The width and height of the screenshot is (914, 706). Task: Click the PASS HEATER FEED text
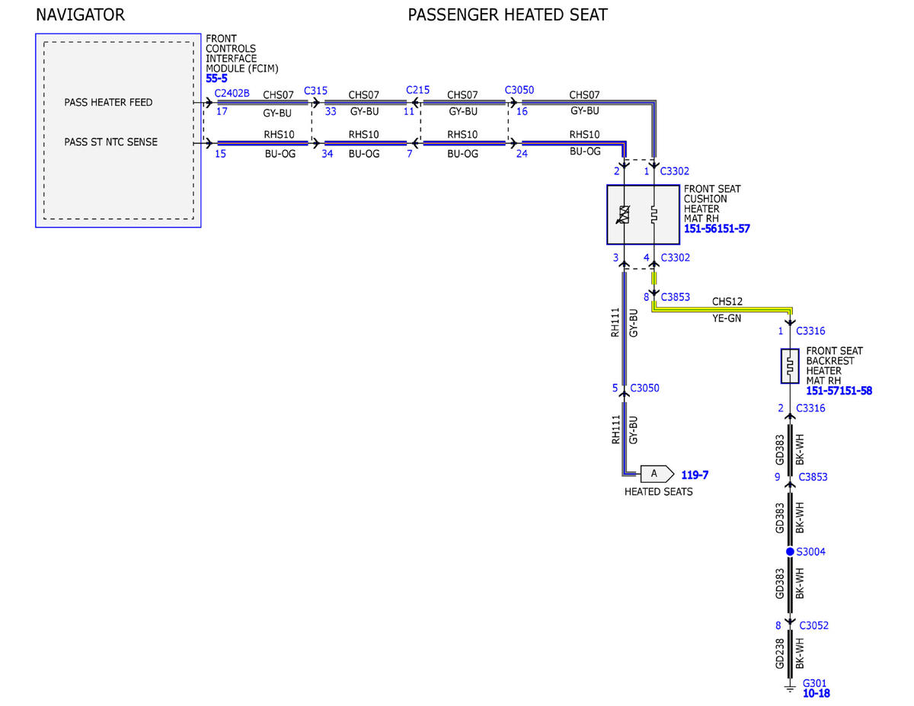click(108, 102)
